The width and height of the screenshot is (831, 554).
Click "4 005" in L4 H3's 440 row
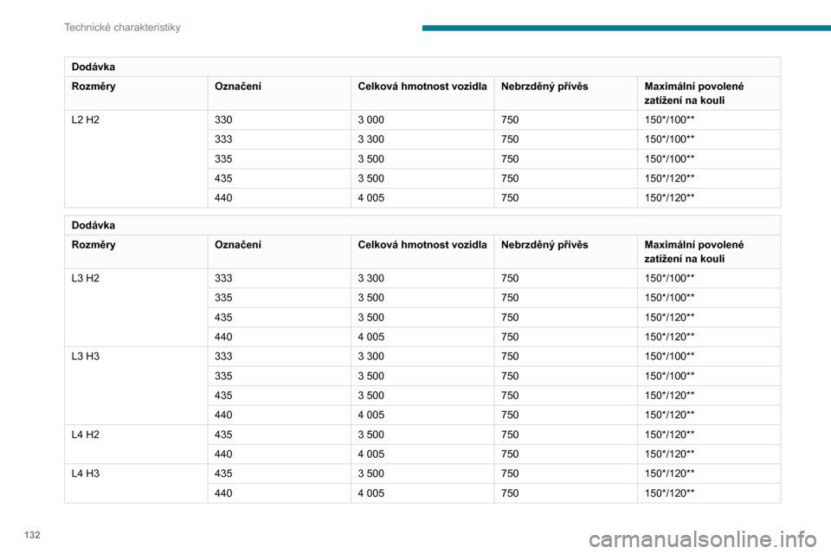coord(371,493)
